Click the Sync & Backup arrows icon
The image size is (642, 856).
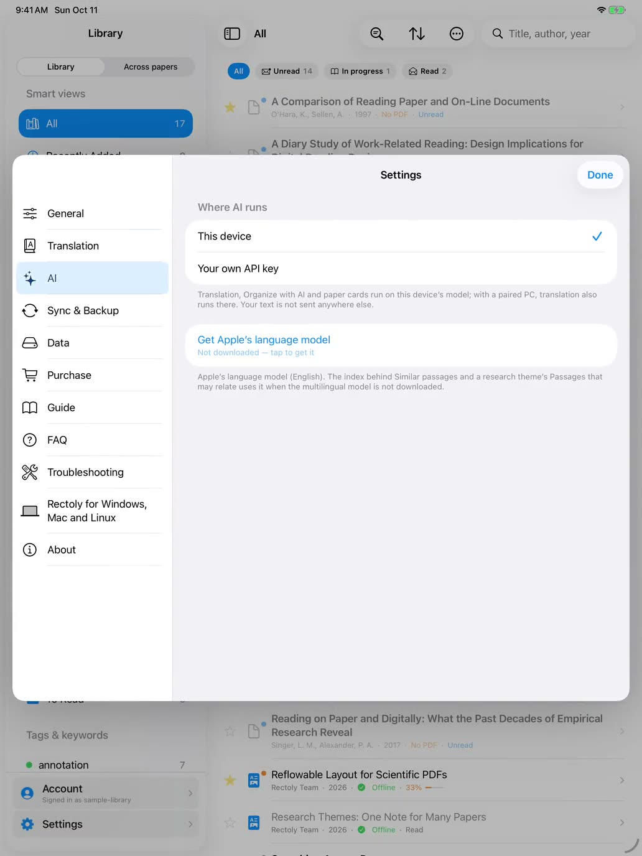(30, 310)
